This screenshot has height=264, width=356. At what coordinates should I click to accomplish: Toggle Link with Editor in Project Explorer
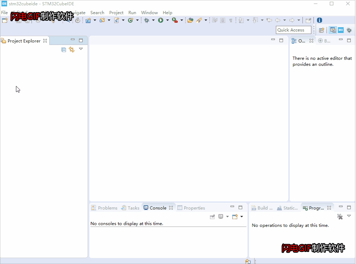72,50
